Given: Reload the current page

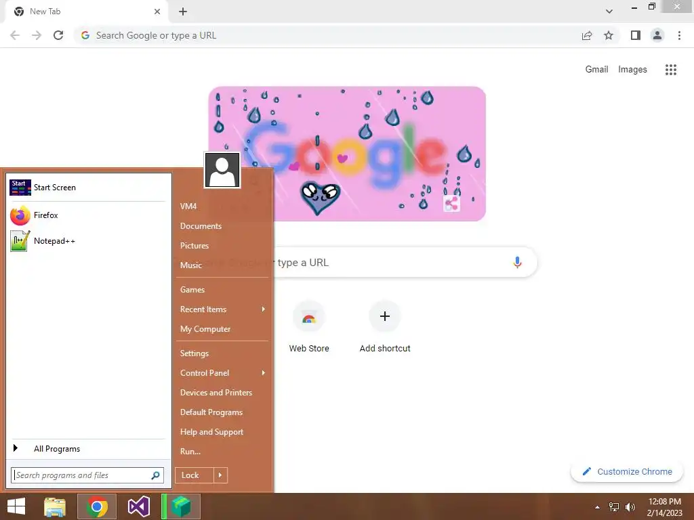Looking at the screenshot, I should 58,35.
